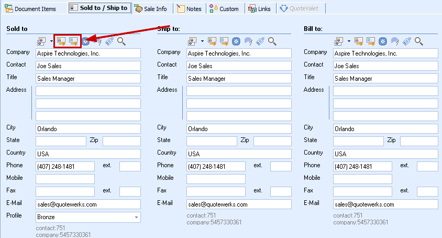
Task: Focus the Ship to City field
Action: tap(239, 129)
